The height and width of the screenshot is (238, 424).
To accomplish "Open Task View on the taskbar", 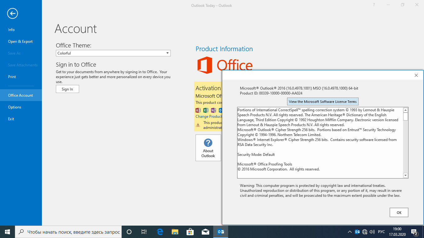I will click(144, 232).
